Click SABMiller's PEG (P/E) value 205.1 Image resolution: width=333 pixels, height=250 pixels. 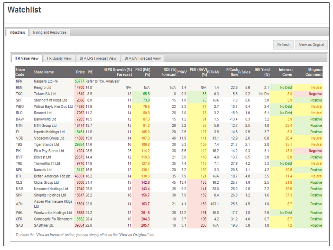(x=145, y=225)
